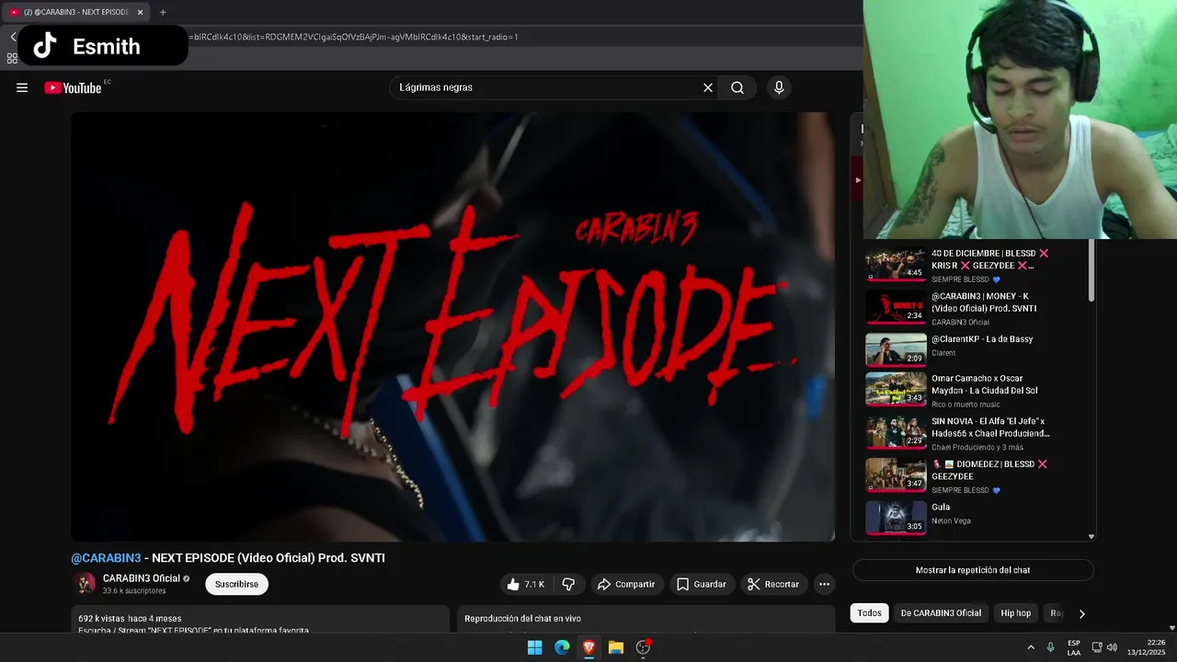Open CARABIN3 Oficial channel avatar
The height and width of the screenshot is (662, 1177).
click(85, 584)
